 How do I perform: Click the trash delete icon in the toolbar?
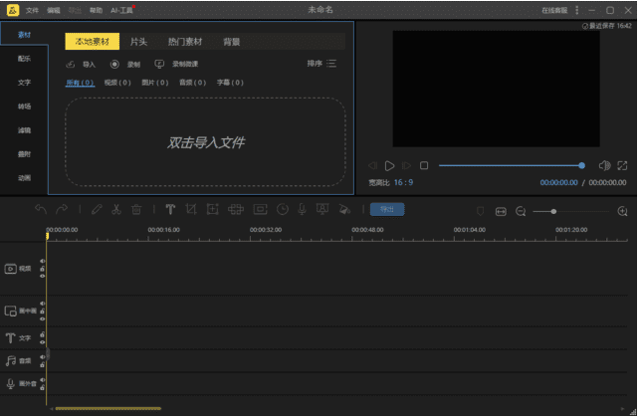point(137,210)
